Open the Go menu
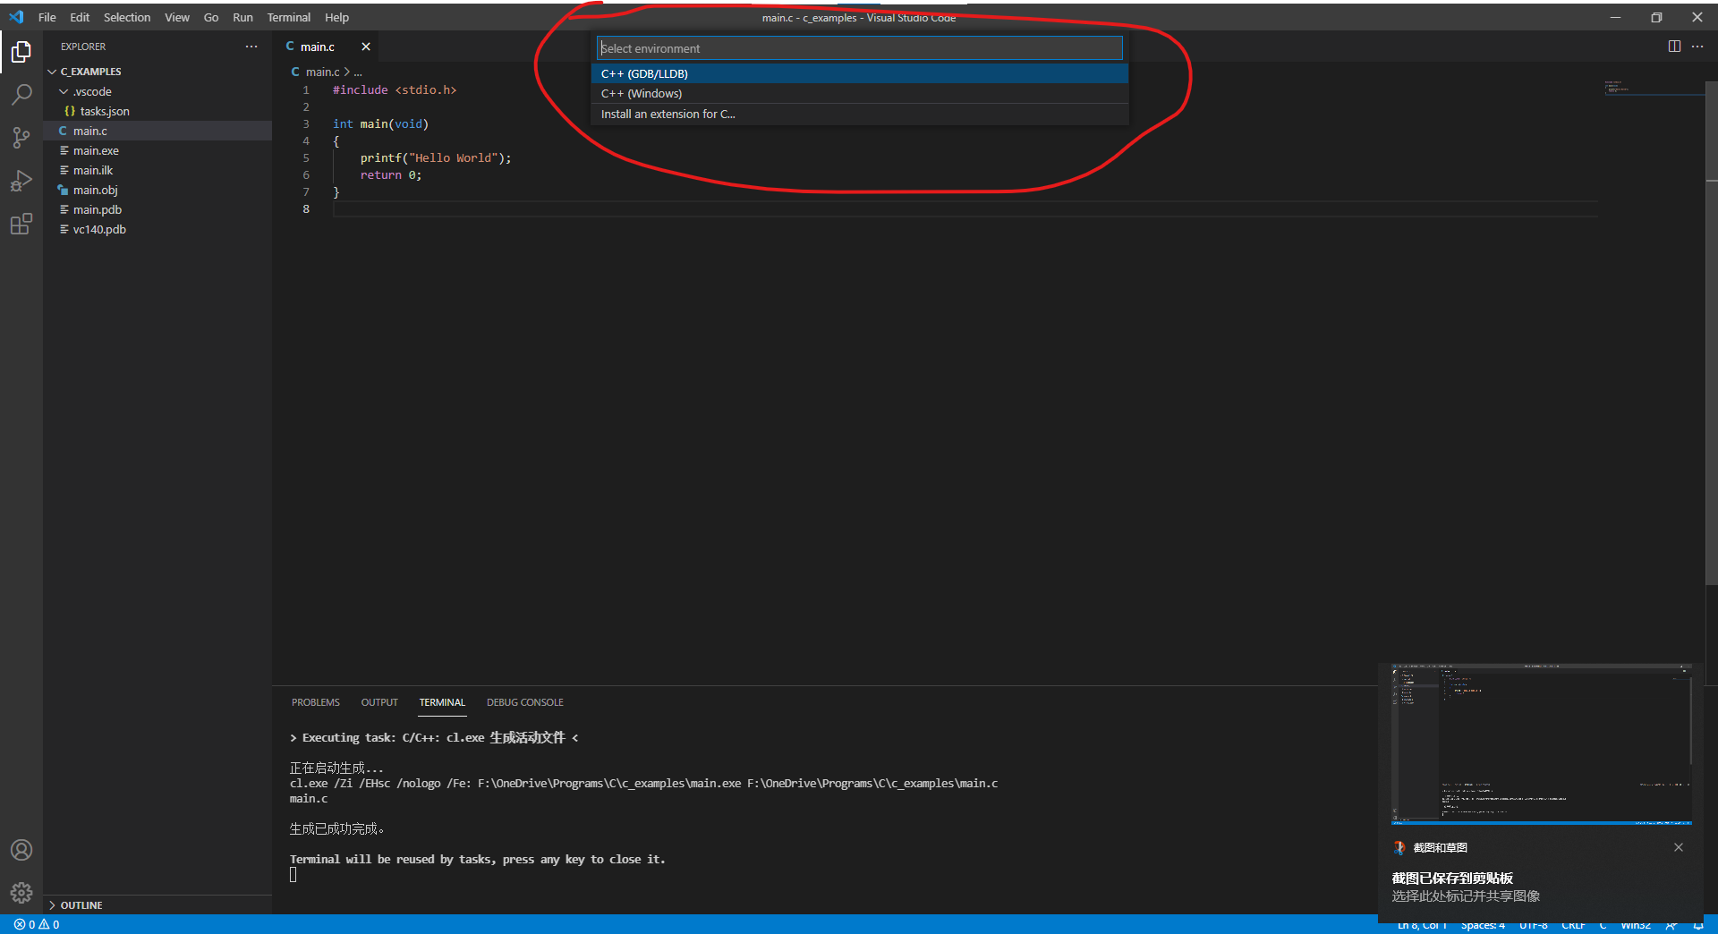Screen dimensions: 1718x934 211,17
